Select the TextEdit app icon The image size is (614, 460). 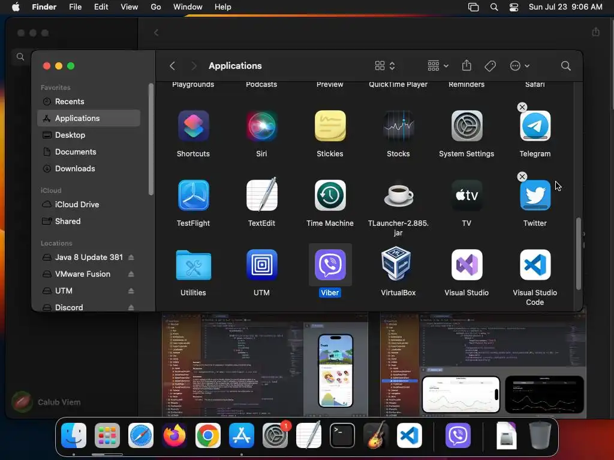pos(261,195)
